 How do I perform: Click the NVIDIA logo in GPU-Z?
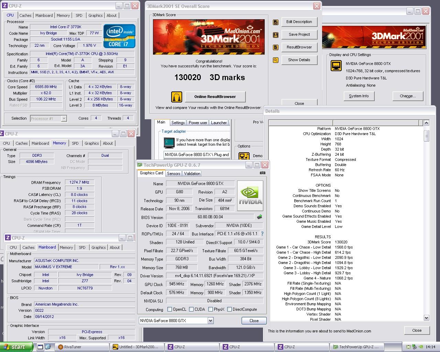(x=250, y=196)
